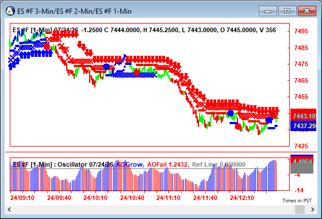This screenshot has width=322, height=219.
Task: Click the 7455 price axis label
Action: (301, 97)
